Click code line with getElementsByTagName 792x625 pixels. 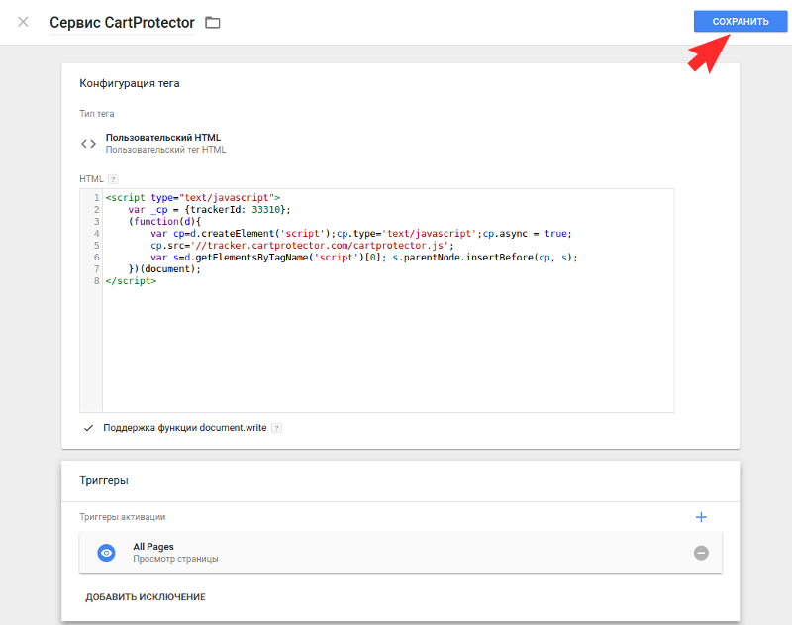(x=363, y=258)
